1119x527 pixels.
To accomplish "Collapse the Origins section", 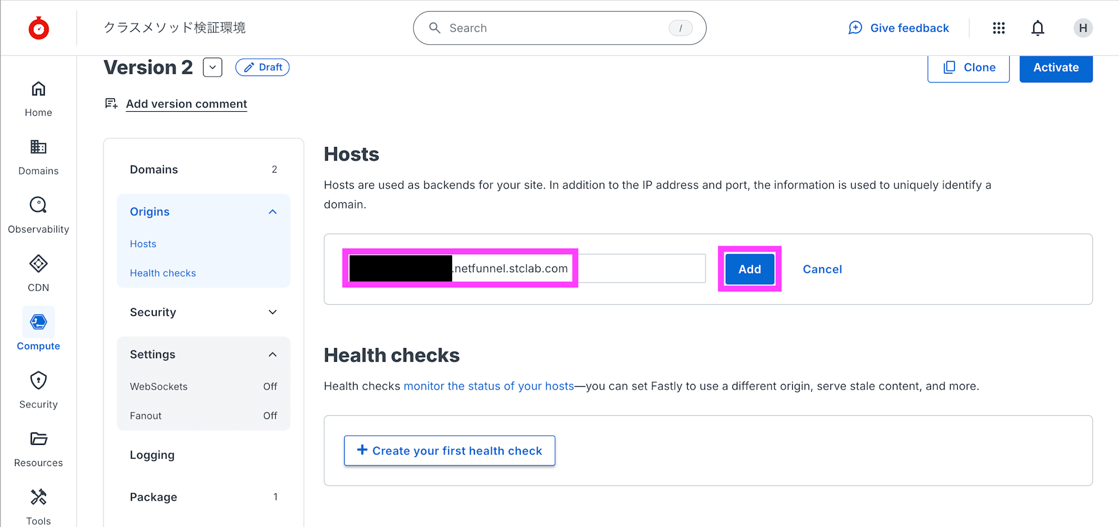I will pos(272,212).
